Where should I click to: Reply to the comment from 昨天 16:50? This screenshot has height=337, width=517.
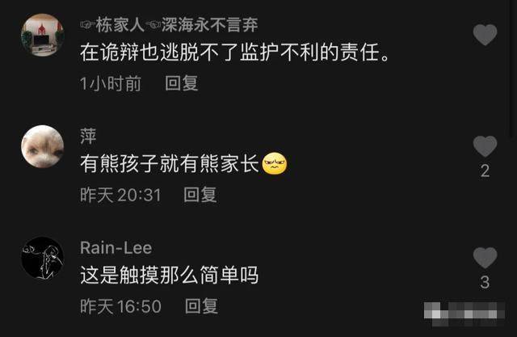click(201, 306)
